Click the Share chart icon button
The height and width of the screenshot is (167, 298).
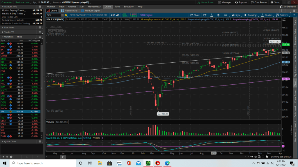coord(195,15)
